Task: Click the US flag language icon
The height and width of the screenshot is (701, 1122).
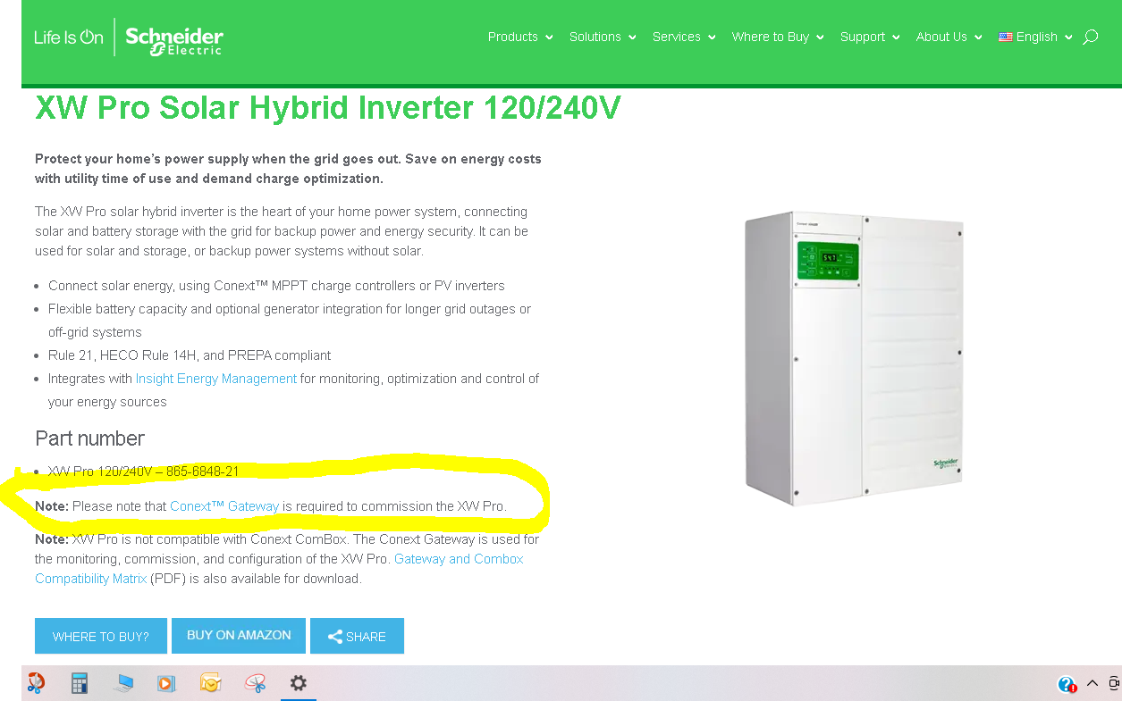Action: click(x=1006, y=37)
